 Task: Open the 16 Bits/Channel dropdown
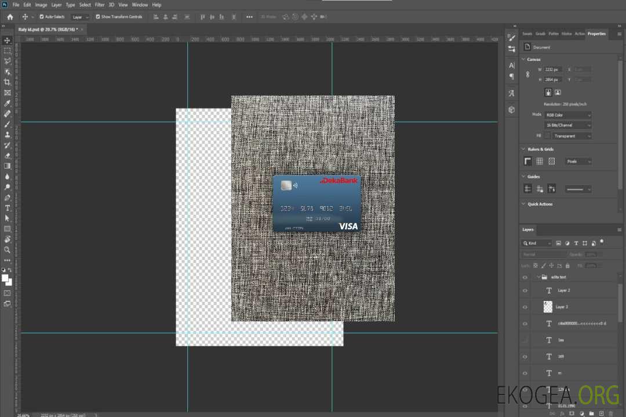tap(567, 125)
